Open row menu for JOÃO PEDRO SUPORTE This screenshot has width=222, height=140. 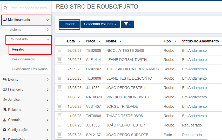[x=60, y=135]
